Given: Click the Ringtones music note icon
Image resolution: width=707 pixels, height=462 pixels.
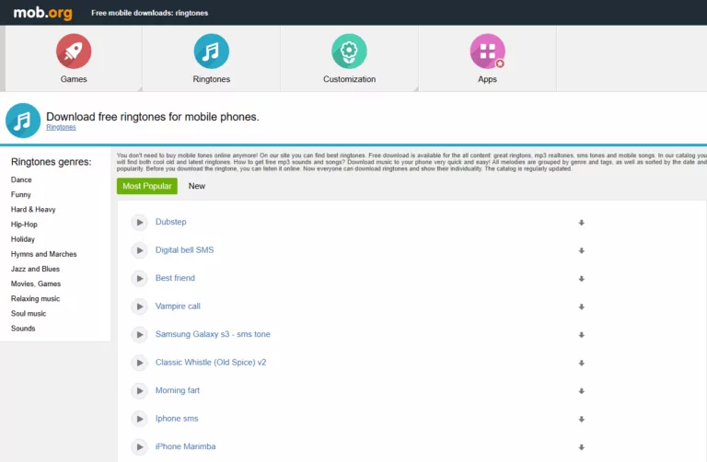Looking at the screenshot, I should pyautogui.click(x=212, y=52).
